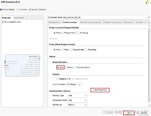Click Switch to Defaults refresh icon
This screenshot has width=151, height=116.
[x=30, y=10]
